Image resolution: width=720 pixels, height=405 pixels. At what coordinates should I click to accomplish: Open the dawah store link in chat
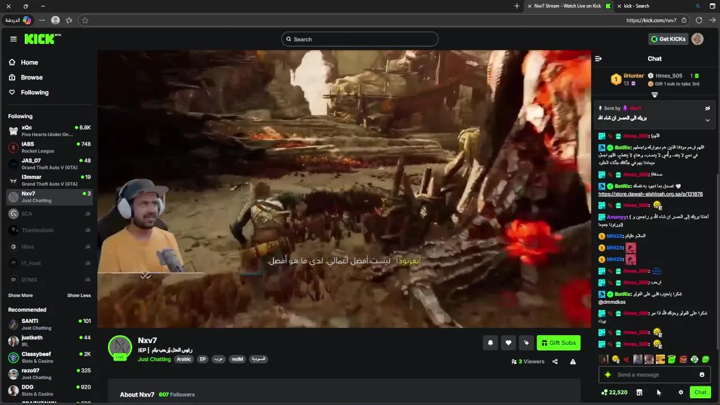pyautogui.click(x=650, y=194)
